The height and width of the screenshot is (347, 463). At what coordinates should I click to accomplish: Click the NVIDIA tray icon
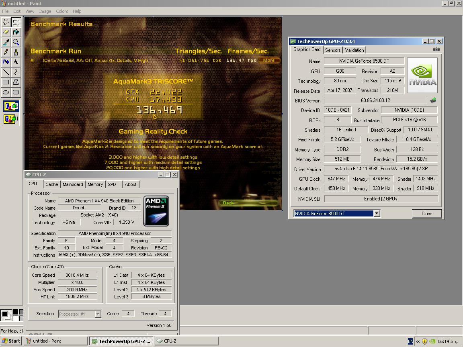point(432,341)
